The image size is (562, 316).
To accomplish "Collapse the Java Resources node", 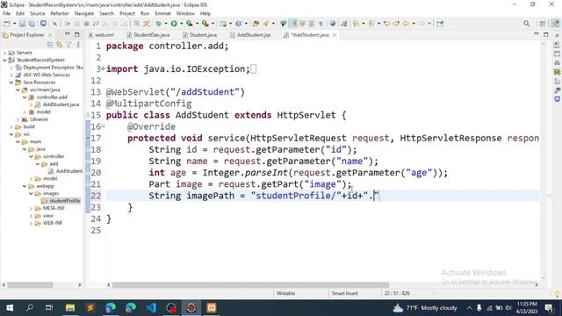I will (x=11, y=83).
